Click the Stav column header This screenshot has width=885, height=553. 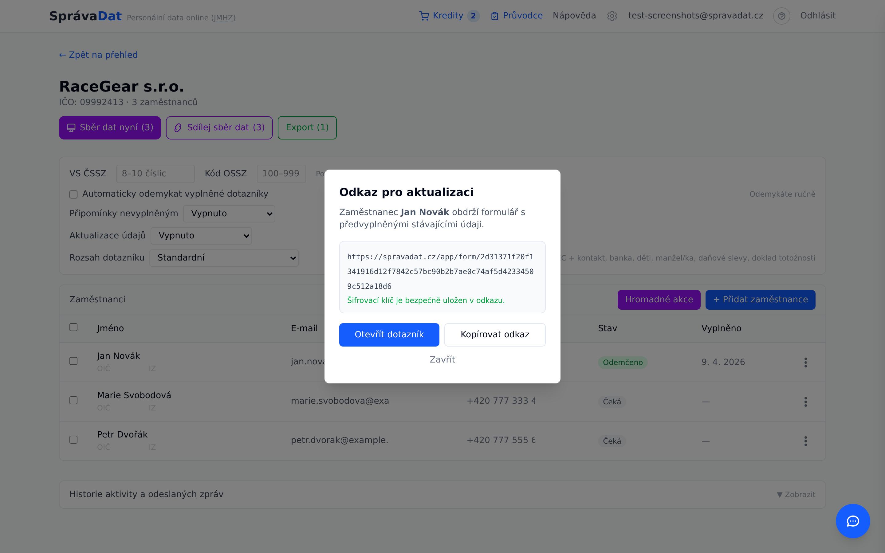tap(608, 328)
